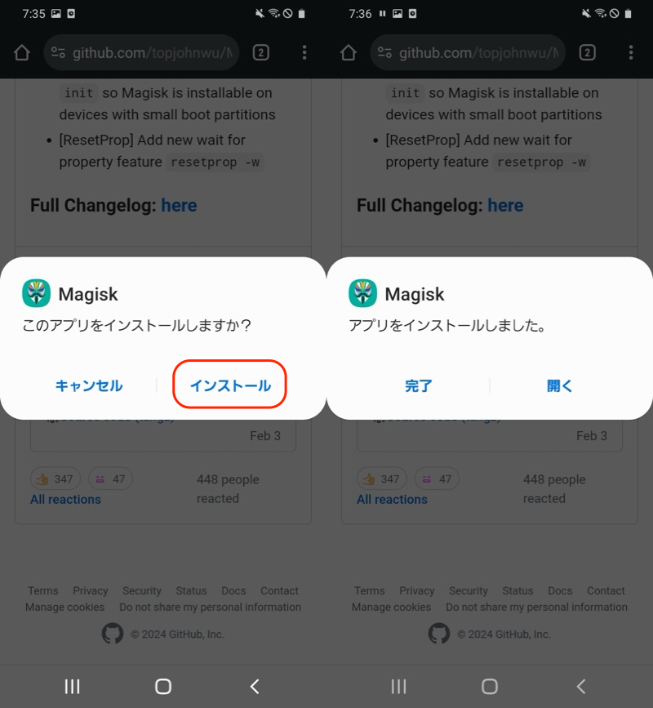The height and width of the screenshot is (708, 653).
Task: Open Full Changelog 'here' link on left phone
Action: pyautogui.click(x=179, y=205)
